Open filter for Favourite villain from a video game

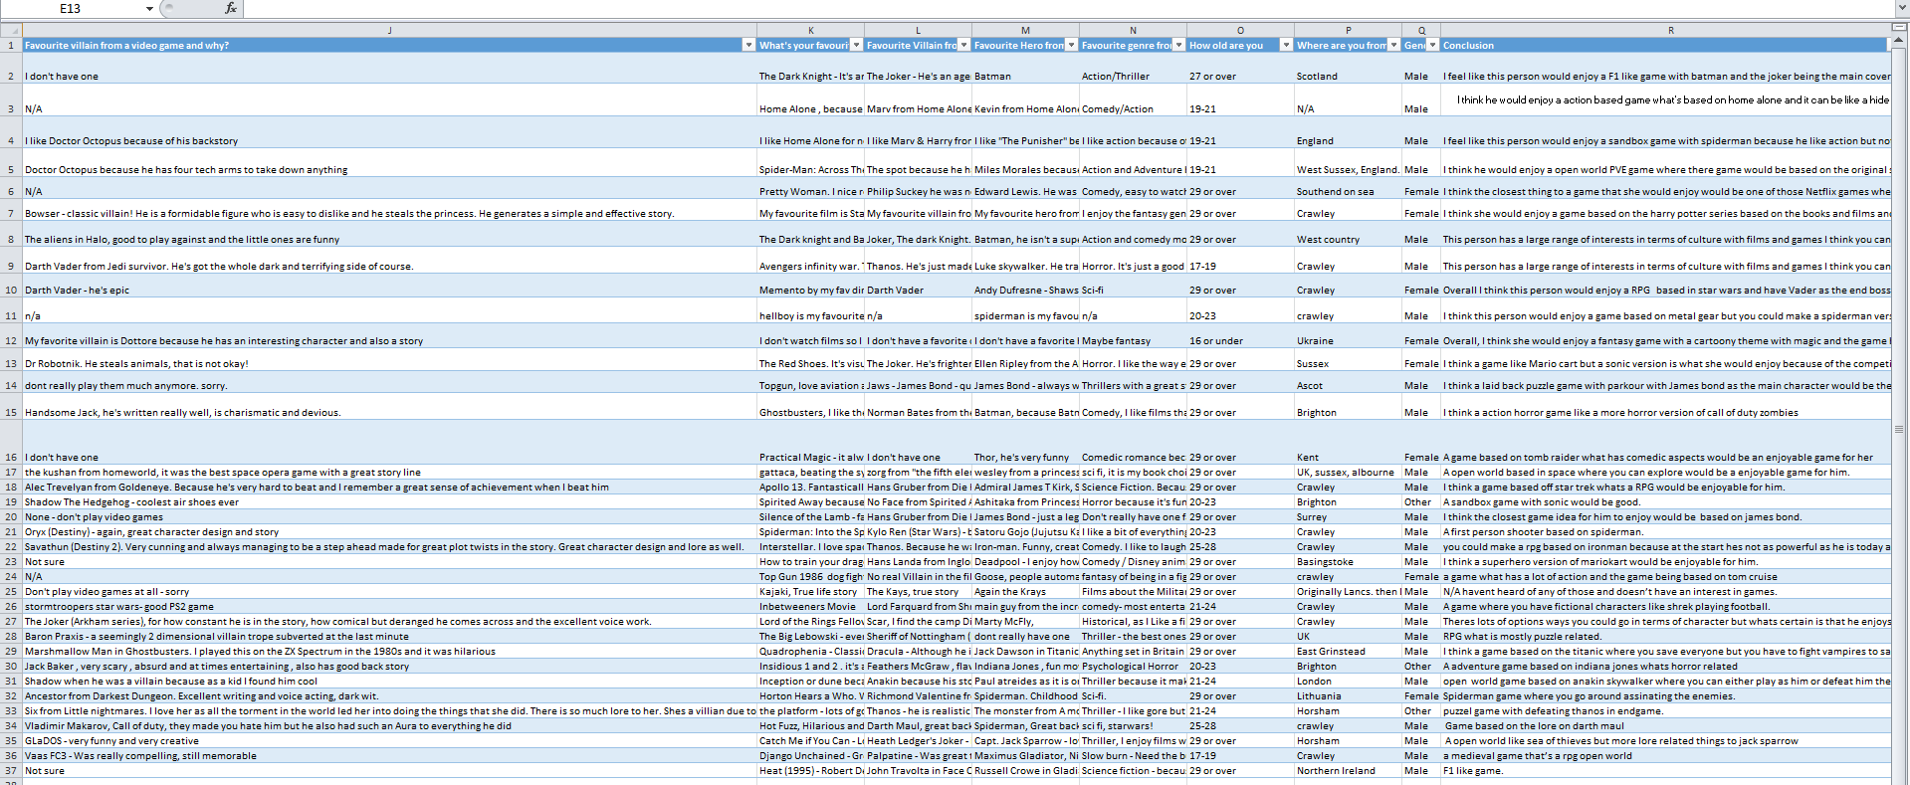pyautogui.click(x=748, y=46)
